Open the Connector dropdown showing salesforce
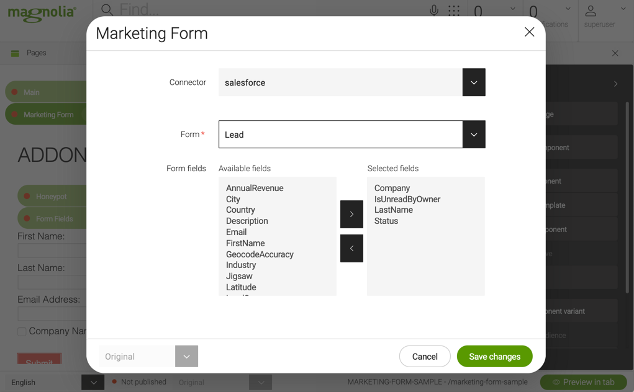 click(474, 82)
